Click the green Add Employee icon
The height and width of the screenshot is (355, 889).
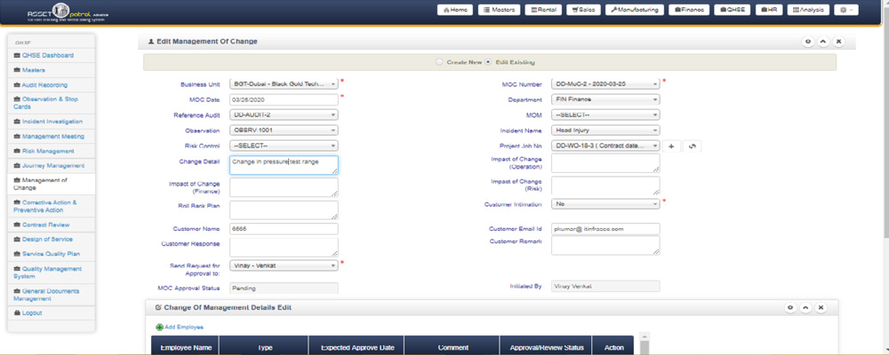coord(159,327)
